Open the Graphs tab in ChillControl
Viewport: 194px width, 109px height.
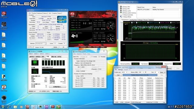pos(89,47)
